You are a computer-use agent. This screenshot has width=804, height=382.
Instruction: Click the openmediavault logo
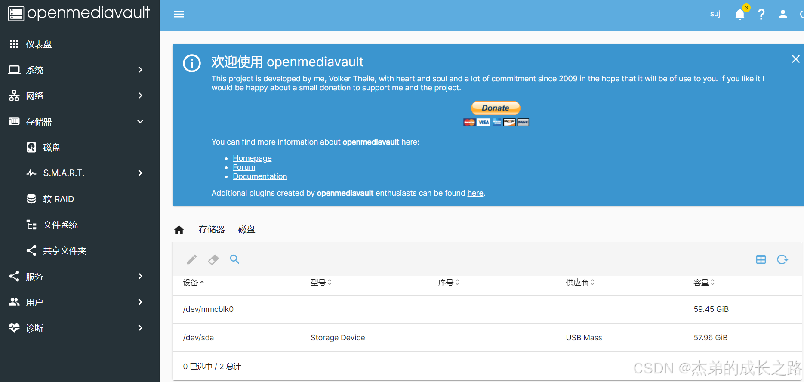pyautogui.click(x=79, y=13)
